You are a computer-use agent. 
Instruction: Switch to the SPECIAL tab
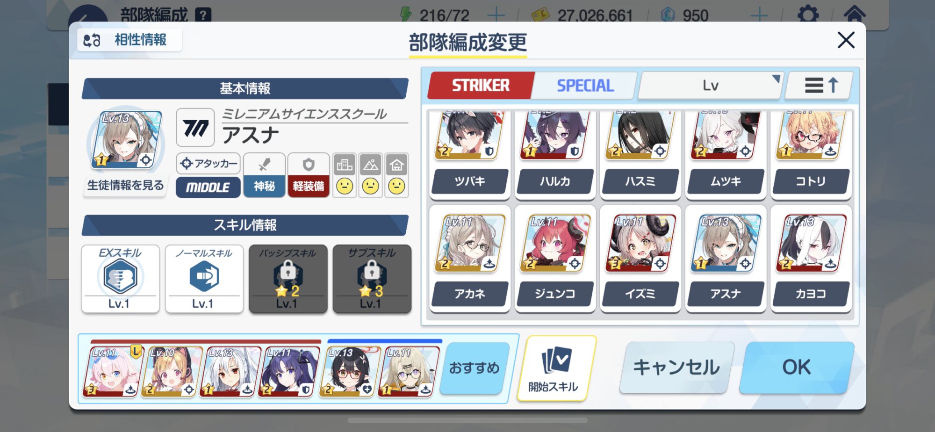click(585, 86)
